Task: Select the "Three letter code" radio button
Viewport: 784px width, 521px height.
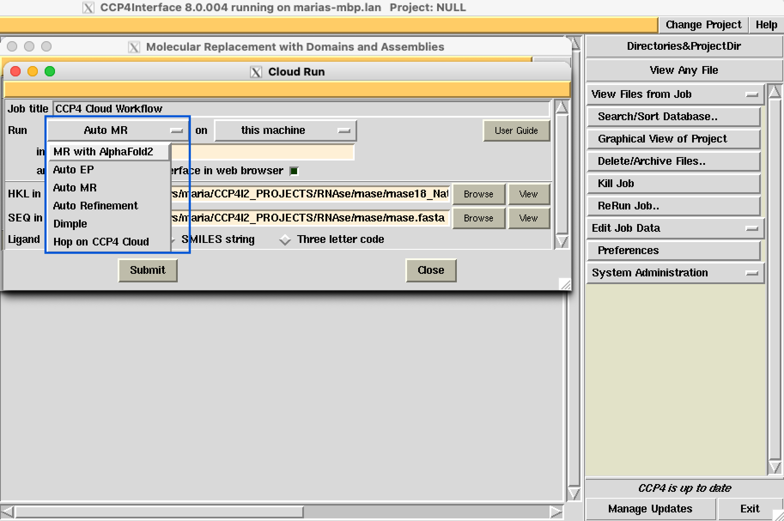Action: click(x=285, y=239)
